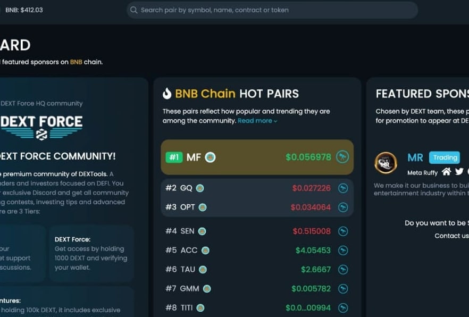
Task: Click the MF price $0.056978
Action: (308, 157)
